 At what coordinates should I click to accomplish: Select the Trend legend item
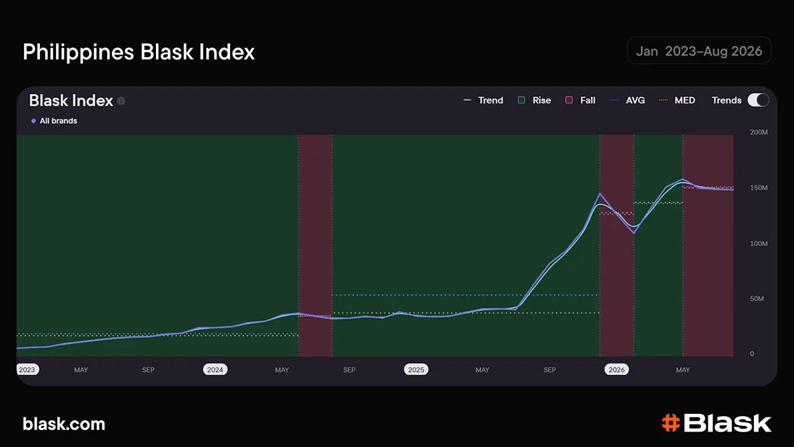pos(483,100)
